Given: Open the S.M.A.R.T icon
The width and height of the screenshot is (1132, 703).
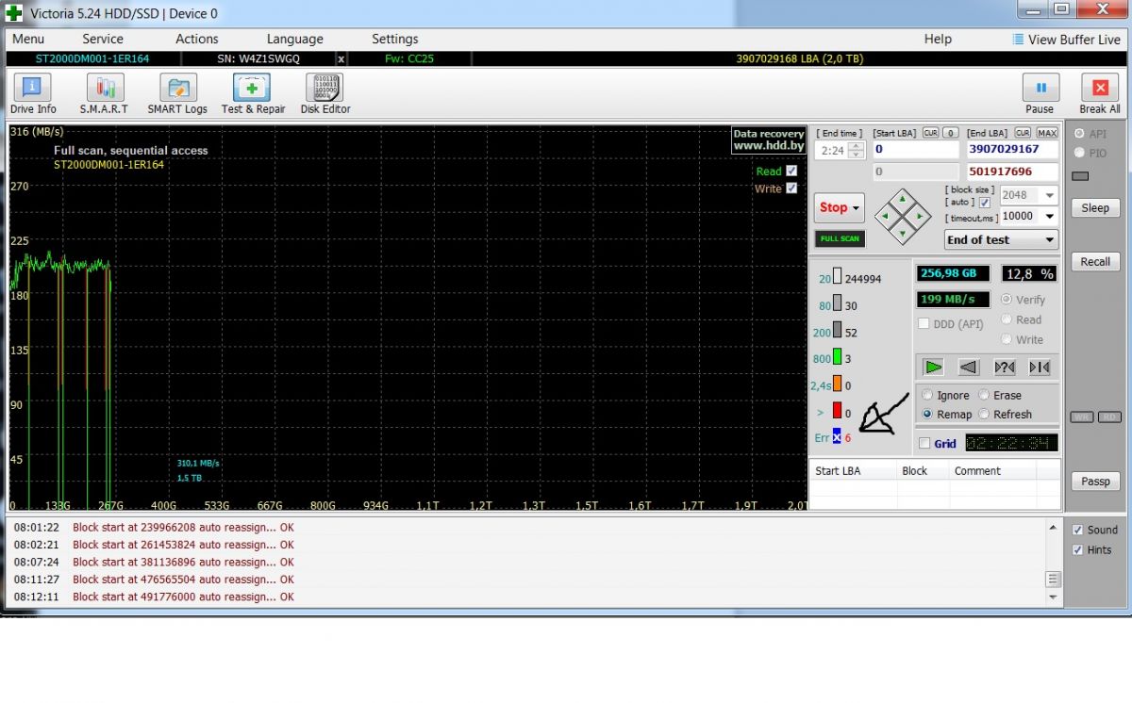Looking at the screenshot, I should click(x=104, y=93).
